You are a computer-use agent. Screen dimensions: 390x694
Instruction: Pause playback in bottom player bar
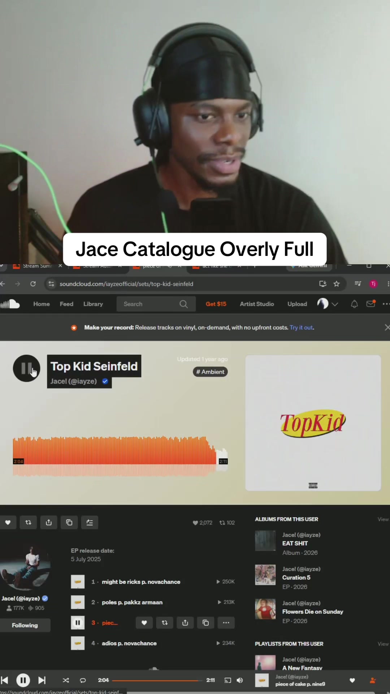pyautogui.click(x=23, y=680)
